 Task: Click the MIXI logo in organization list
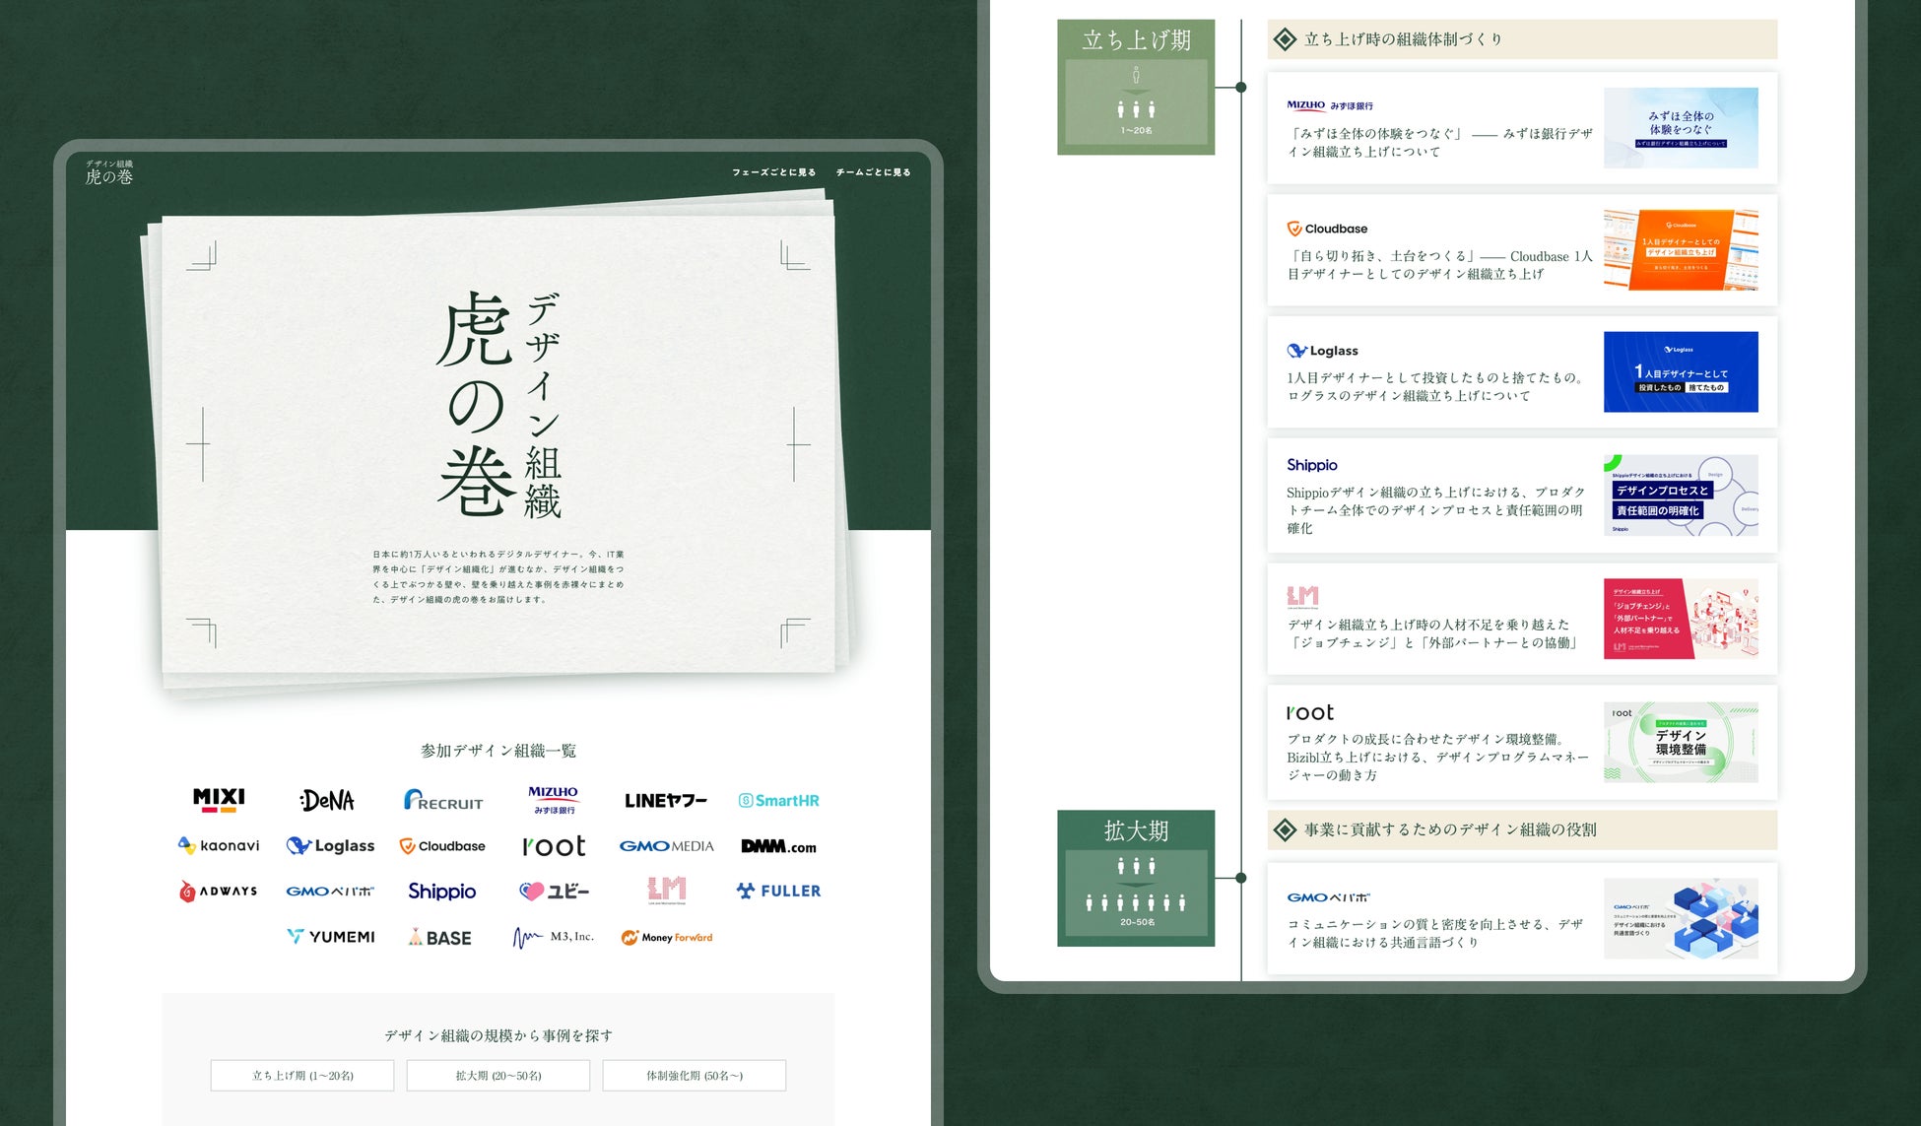click(219, 800)
